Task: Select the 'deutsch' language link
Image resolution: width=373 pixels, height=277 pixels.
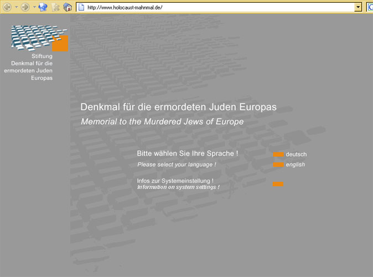Action: [296, 155]
